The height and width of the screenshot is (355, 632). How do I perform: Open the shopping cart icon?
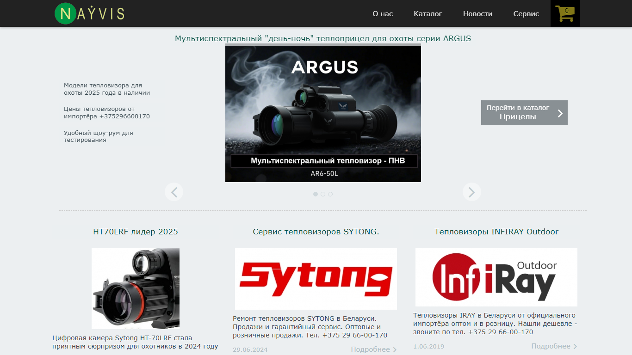click(x=565, y=13)
